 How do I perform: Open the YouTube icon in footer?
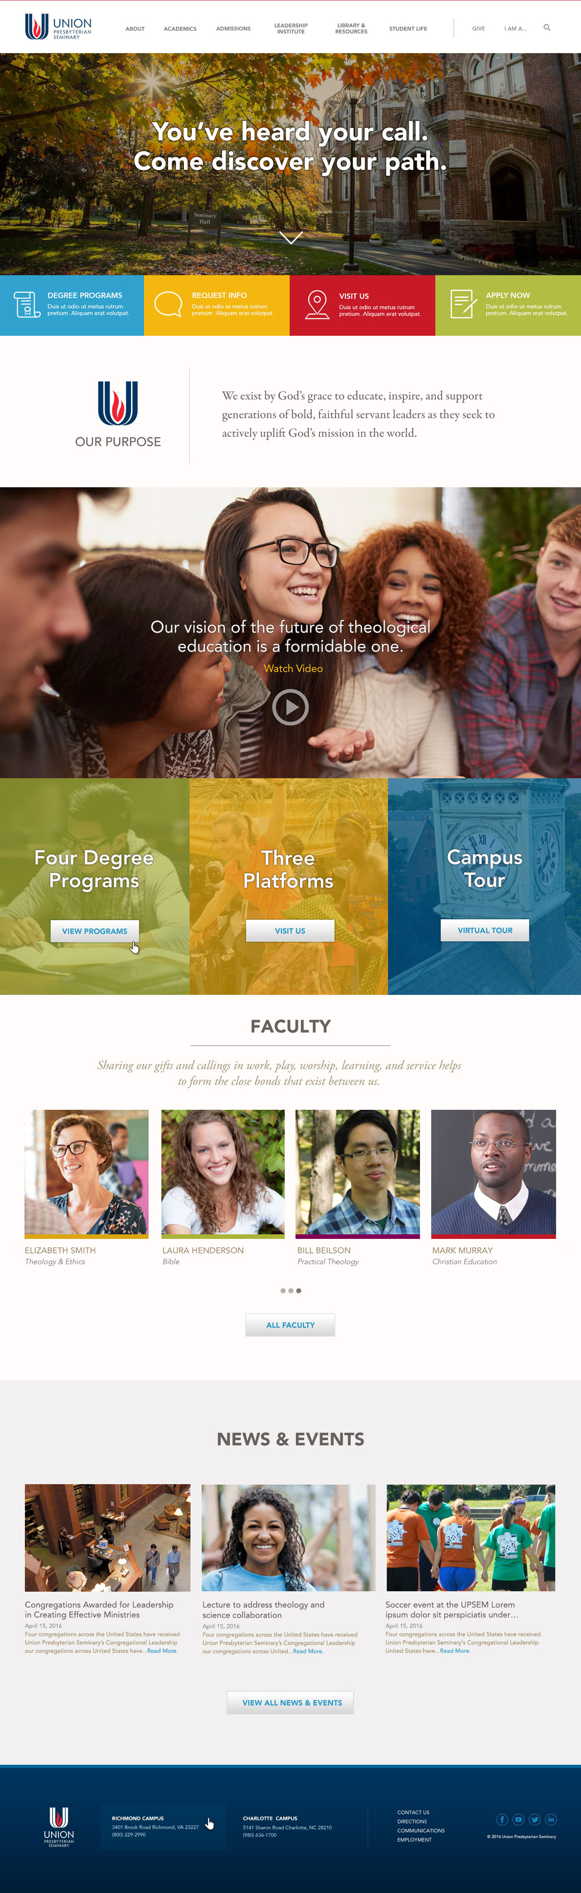pos(518,1819)
